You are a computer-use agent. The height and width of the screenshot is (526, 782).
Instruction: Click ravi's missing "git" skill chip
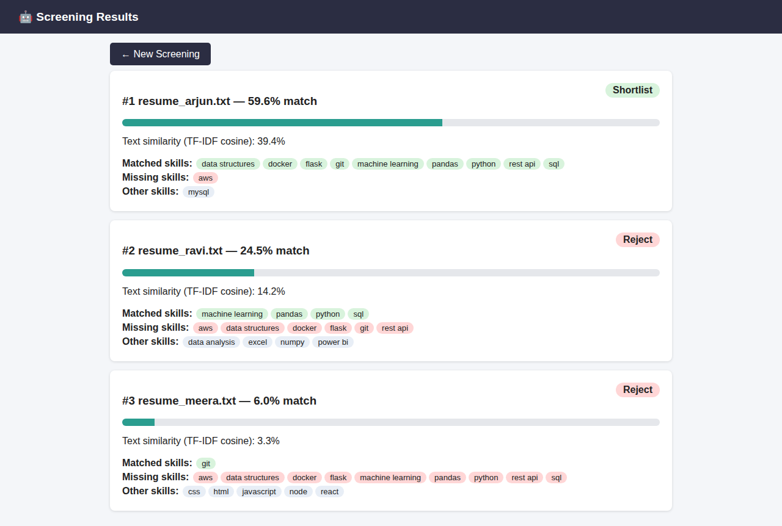point(365,328)
